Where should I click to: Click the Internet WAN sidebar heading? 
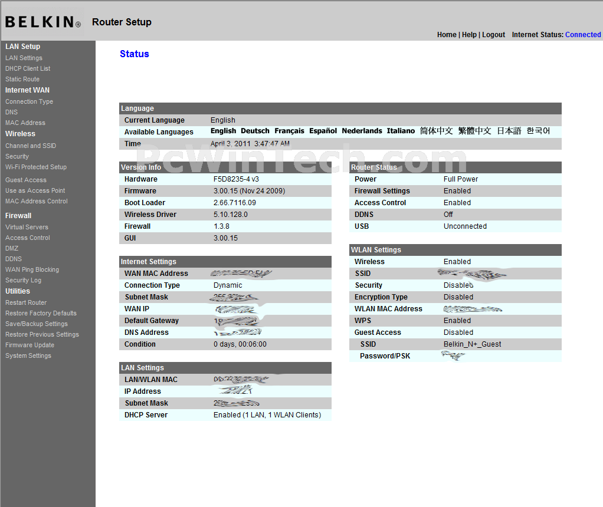click(27, 90)
